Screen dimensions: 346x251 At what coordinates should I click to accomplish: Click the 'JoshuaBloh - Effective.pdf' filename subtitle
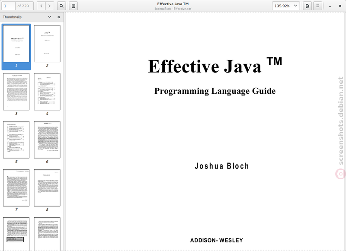coord(173,9)
